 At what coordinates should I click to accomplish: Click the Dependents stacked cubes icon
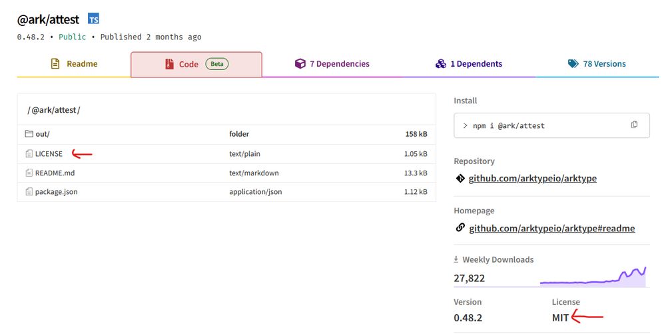440,64
